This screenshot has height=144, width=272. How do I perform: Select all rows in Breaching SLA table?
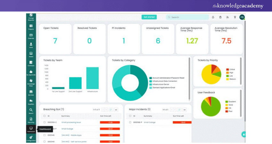pyautogui.click(x=44, y=116)
